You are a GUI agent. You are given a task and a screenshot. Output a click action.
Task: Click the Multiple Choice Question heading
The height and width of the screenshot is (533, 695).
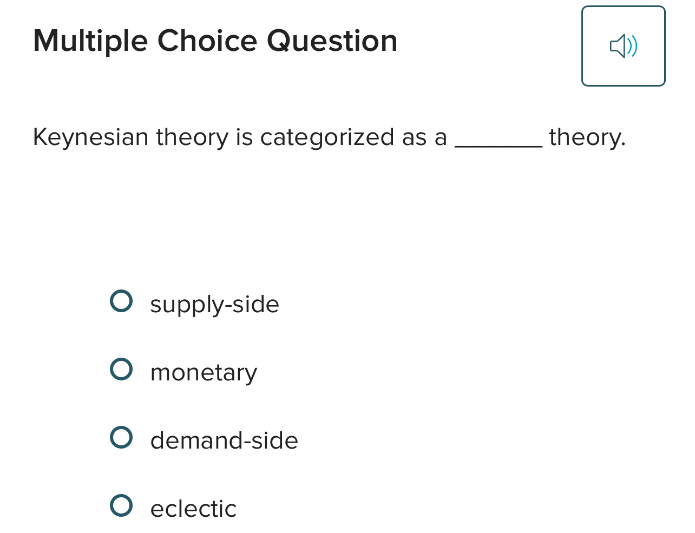[215, 41]
